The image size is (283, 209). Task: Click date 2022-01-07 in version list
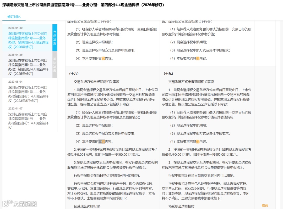click(15, 109)
